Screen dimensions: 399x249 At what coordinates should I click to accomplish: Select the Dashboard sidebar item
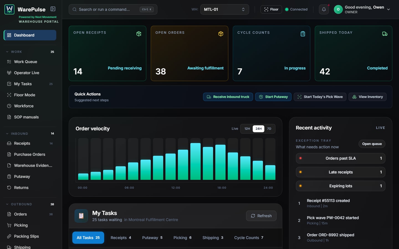(x=30, y=35)
